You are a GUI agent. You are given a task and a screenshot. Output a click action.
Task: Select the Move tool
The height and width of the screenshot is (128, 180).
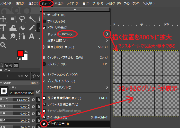[3, 19]
